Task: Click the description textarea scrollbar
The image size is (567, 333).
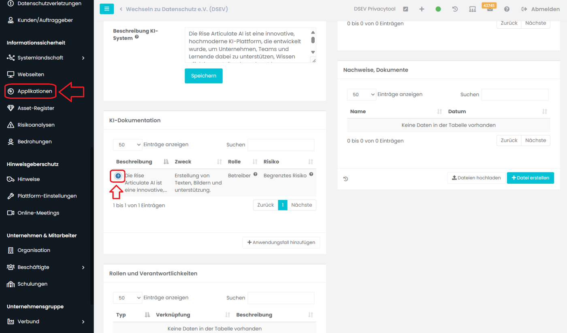Action: point(313,40)
